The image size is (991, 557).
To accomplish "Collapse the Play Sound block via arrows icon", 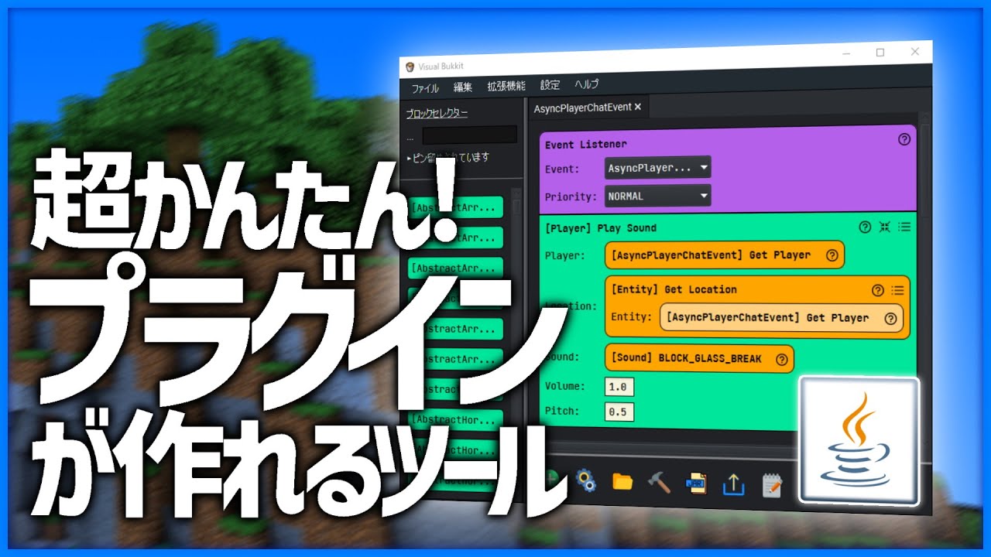I will pos(885,227).
